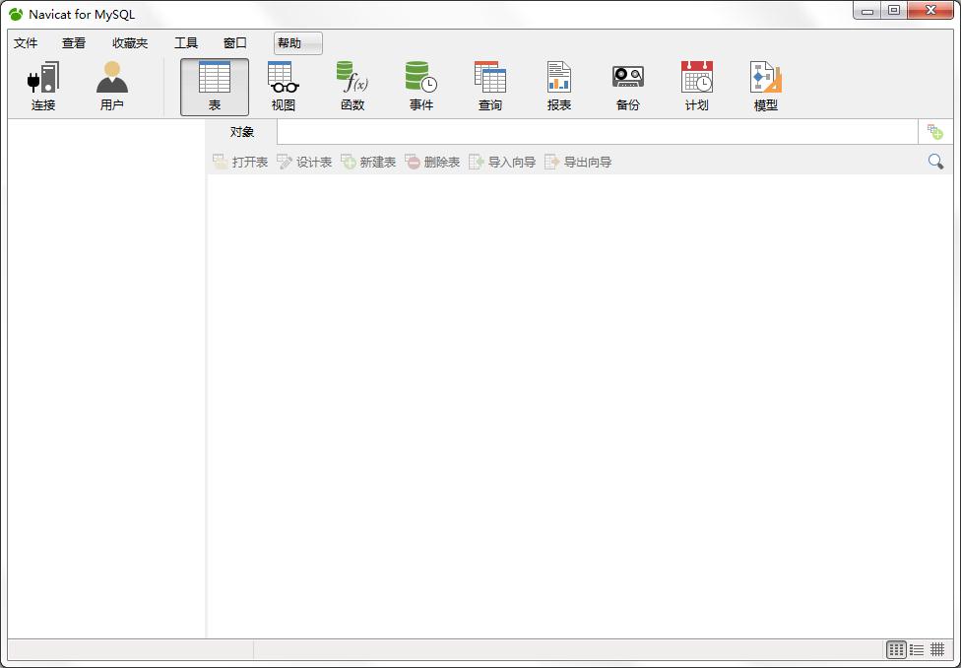Viewport: 961px width, 668px height.
Task: Open the 帮助 help menu
Action: coord(298,43)
